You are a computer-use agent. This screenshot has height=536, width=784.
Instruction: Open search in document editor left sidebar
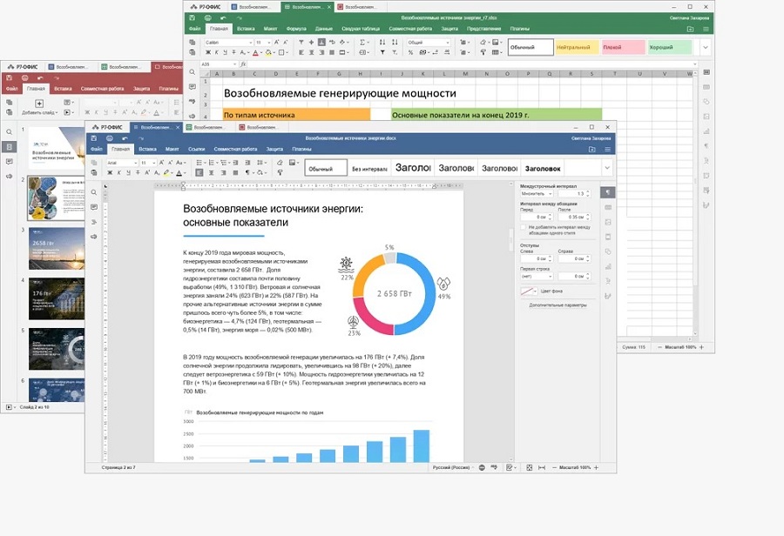[94, 192]
